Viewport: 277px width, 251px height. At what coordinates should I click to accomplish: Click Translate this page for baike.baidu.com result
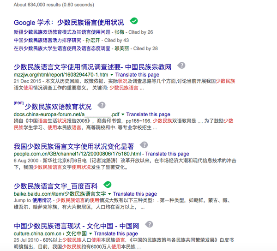click(135, 194)
